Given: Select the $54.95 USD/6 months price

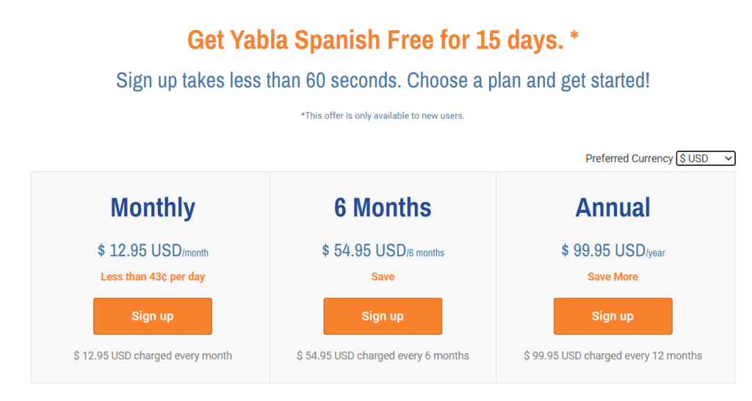Looking at the screenshot, I should 383,251.
